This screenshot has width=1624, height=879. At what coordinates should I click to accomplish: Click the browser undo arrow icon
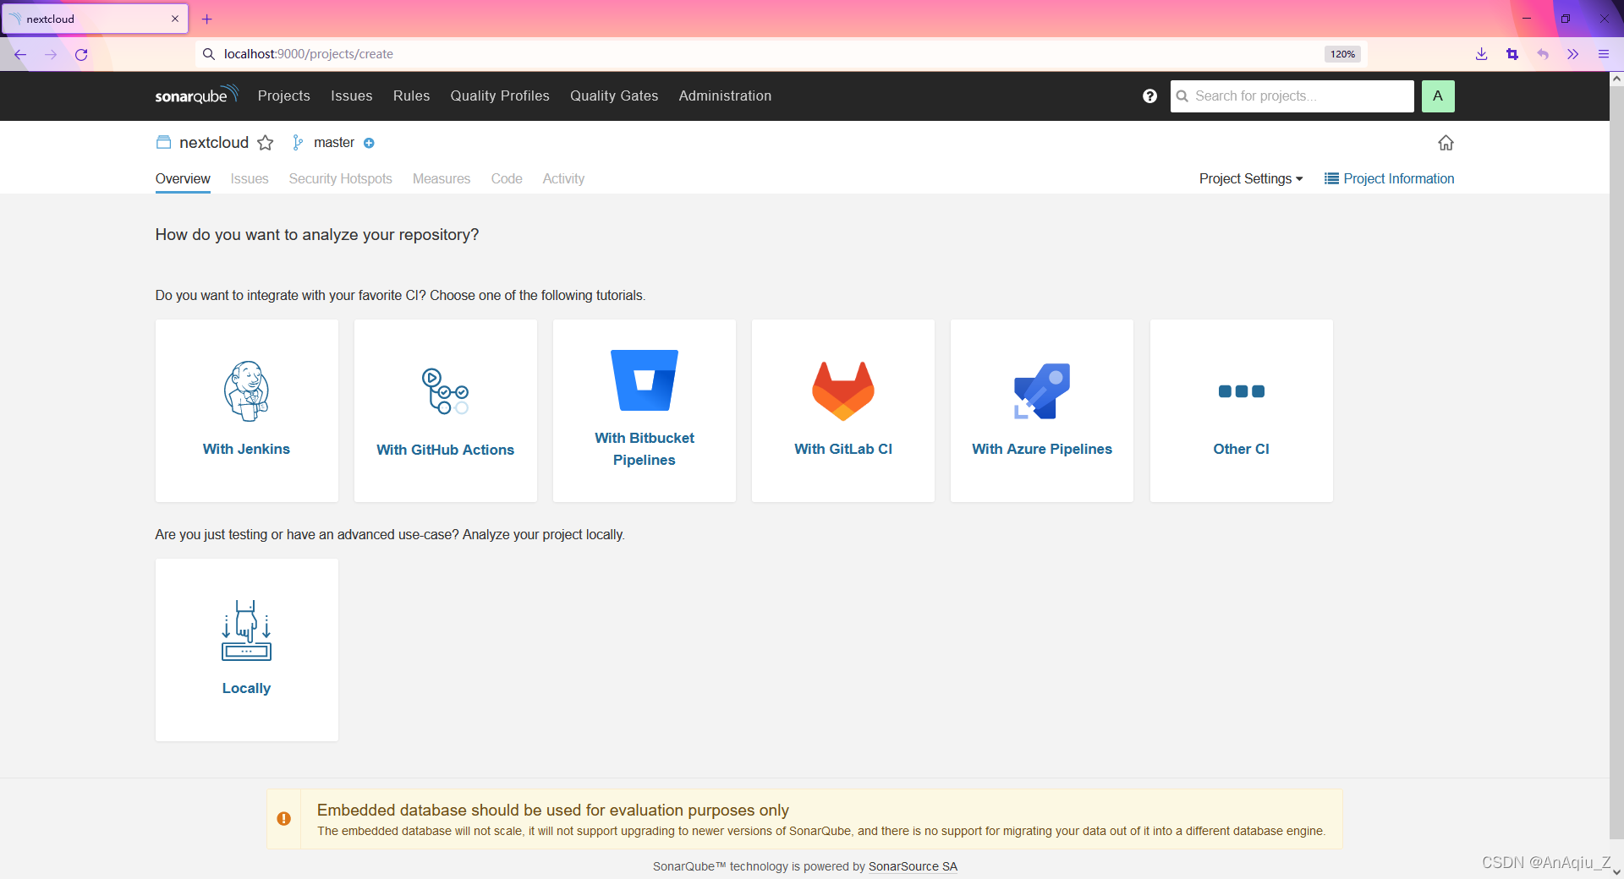(1543, 54)
